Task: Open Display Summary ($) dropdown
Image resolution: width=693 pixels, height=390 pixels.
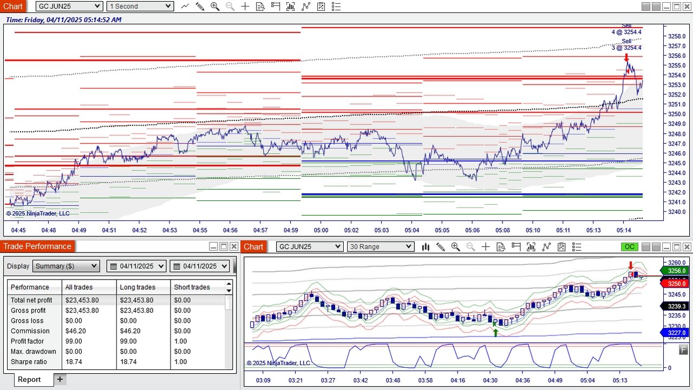Action: coord(66,266)
